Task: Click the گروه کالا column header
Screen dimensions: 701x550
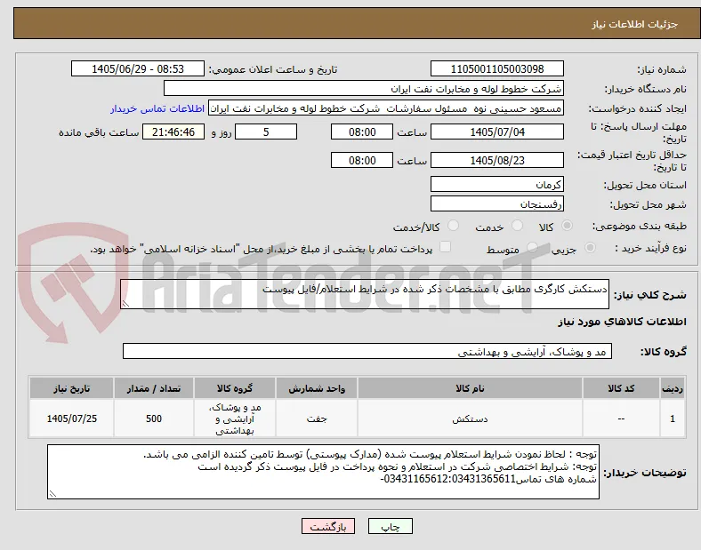Action: click(x=235, y=388)
